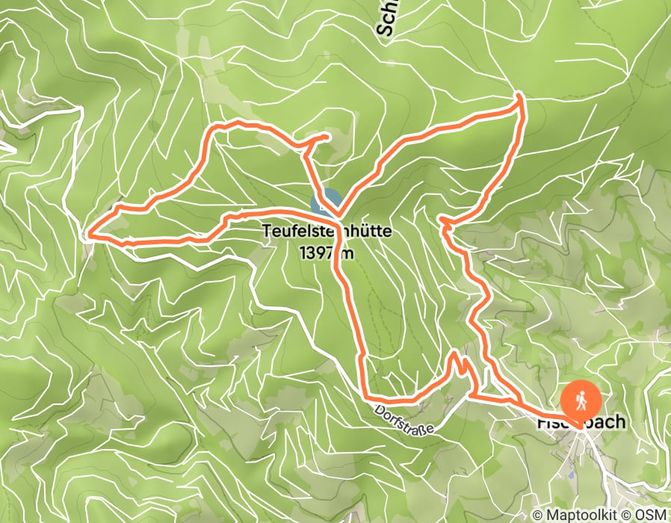
Task: Click the 1397 m elevation label
Action: [327, 253]
